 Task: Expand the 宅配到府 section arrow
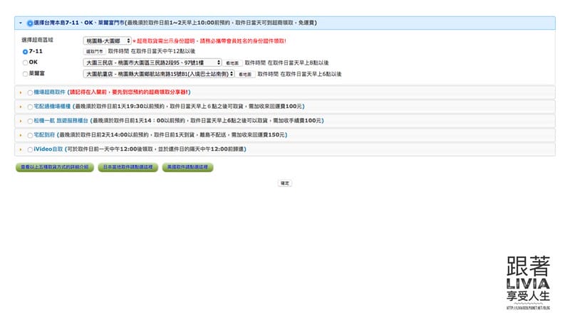coord(21,134)
